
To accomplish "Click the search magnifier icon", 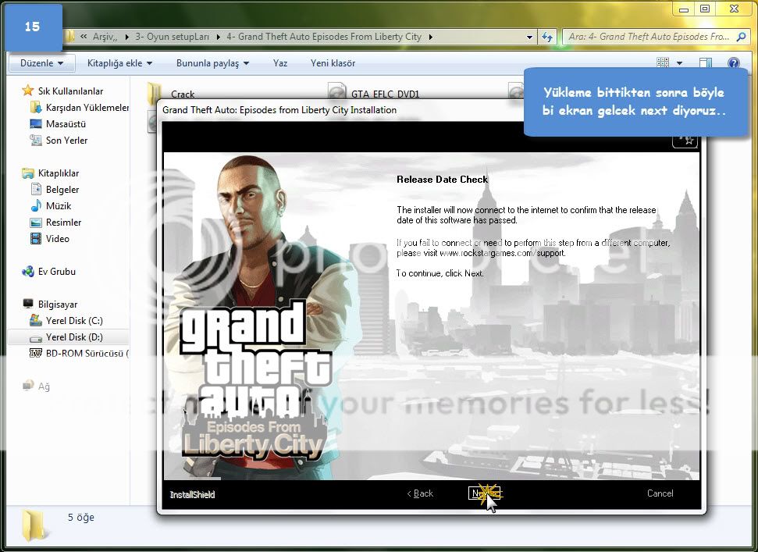I will [x=741, y=37].
